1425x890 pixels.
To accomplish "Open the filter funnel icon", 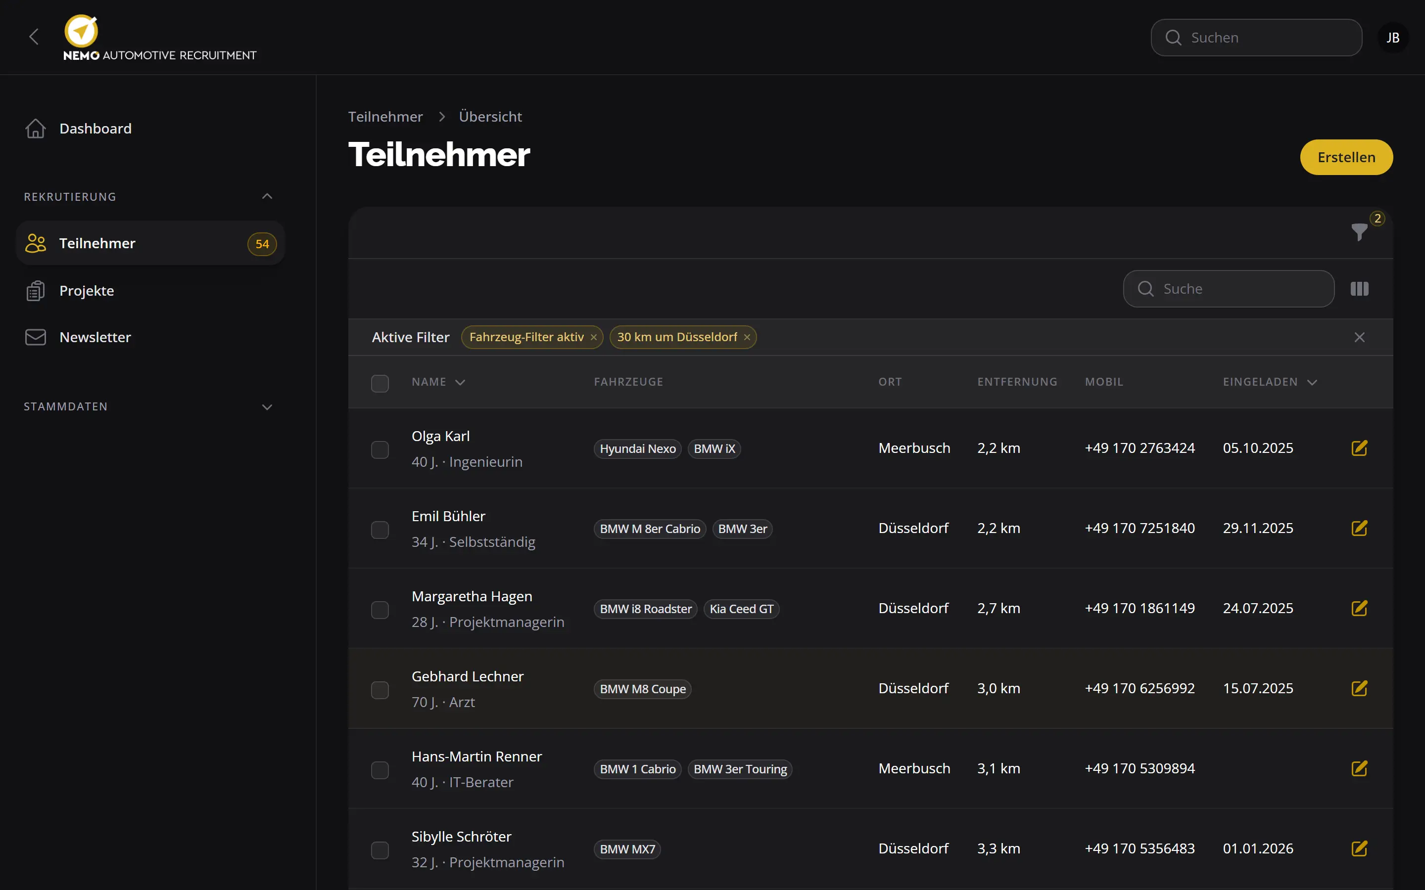I will click(x=1359, y=232).
